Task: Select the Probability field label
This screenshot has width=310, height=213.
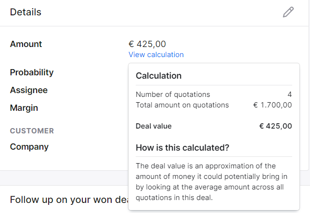Action: [32, 72]
